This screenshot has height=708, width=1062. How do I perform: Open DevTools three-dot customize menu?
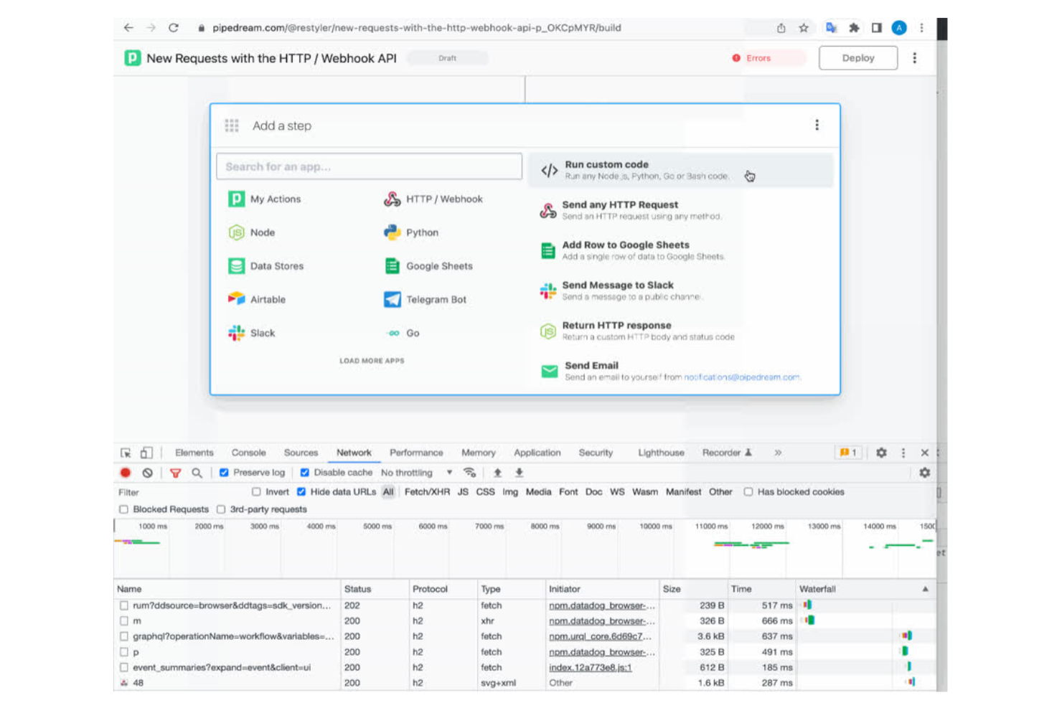tap(903, 453)
